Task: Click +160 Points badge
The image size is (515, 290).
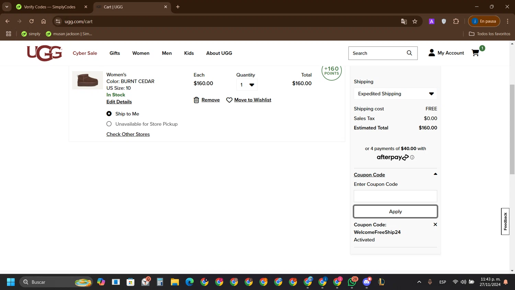Action: 332,71
